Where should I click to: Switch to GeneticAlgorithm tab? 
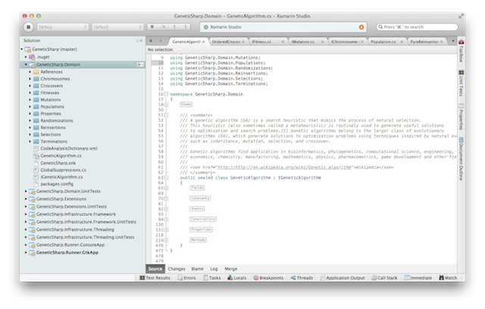pyautogui.click(x=186, y=42)
